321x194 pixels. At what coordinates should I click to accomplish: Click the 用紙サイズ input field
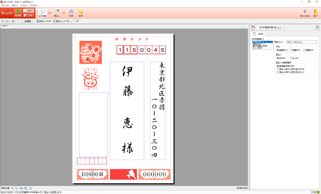(x=295, y=42)
